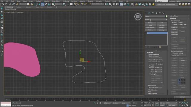Click the yellow warning triangle icon
This screenshot has width=191, height=107.
153,4
